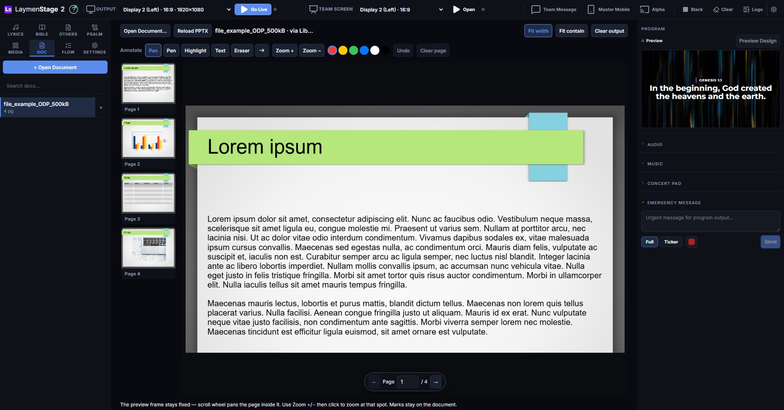
Task: Open the Team Screen display dropdown
Action: tap(401, 9)
